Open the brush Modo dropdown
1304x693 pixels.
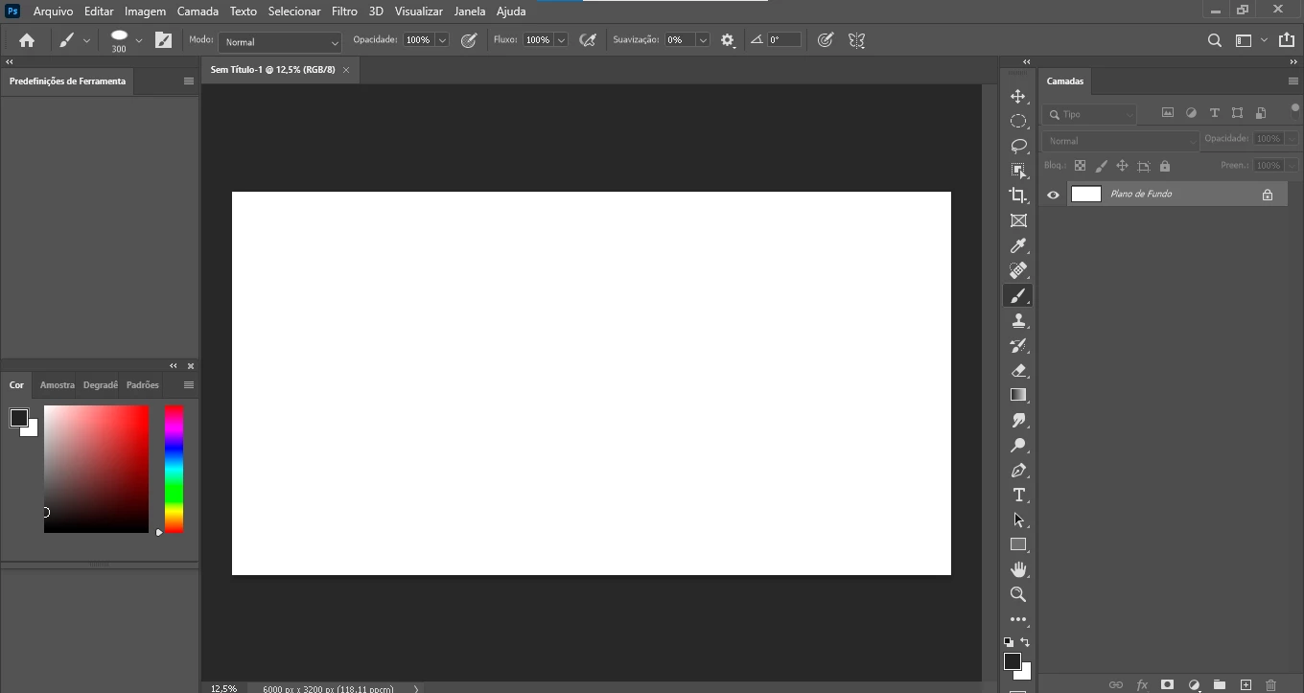pyautogui.click(x=280, y=42)
